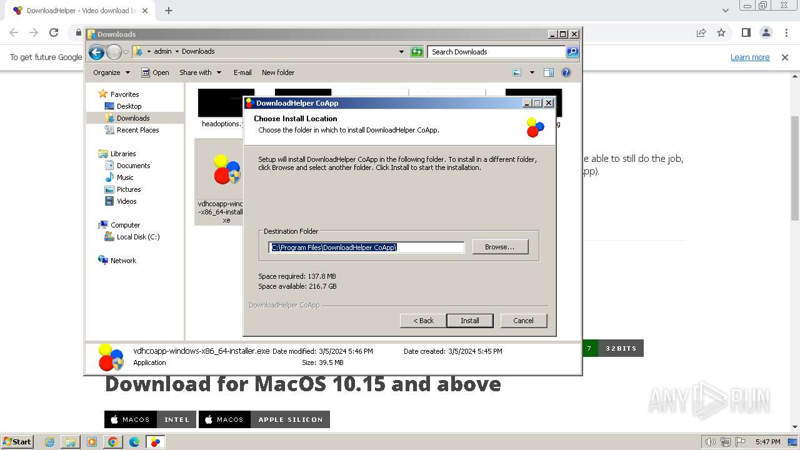This screenshot has width=800, height=450.
Task: Create a New folder in Downloads
Action: pos(278,72)
